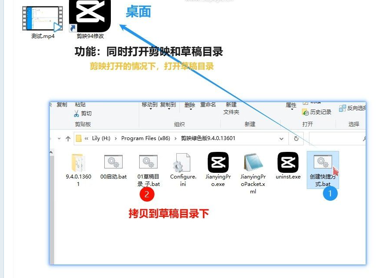Click Lily (H:) drive in address path
The height and width of the screenshot is (278, 391).
[x=101, y=138]
